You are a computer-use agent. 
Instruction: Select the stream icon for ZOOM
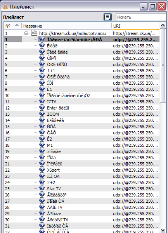(42, 114)
